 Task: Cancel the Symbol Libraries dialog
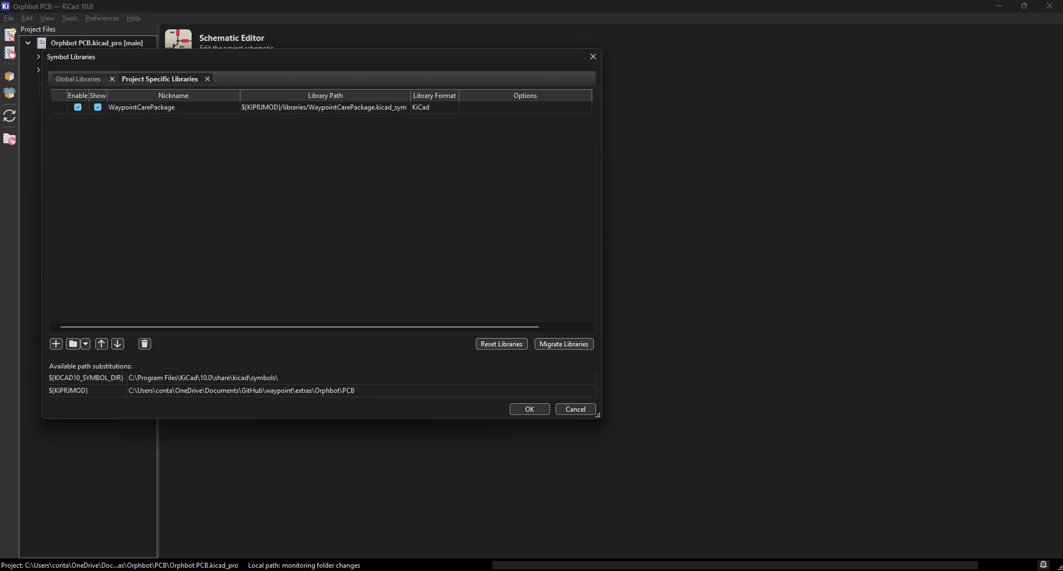576,409
